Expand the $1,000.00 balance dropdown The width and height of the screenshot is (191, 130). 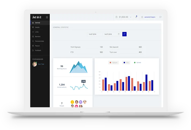click(x=131, y=17)
